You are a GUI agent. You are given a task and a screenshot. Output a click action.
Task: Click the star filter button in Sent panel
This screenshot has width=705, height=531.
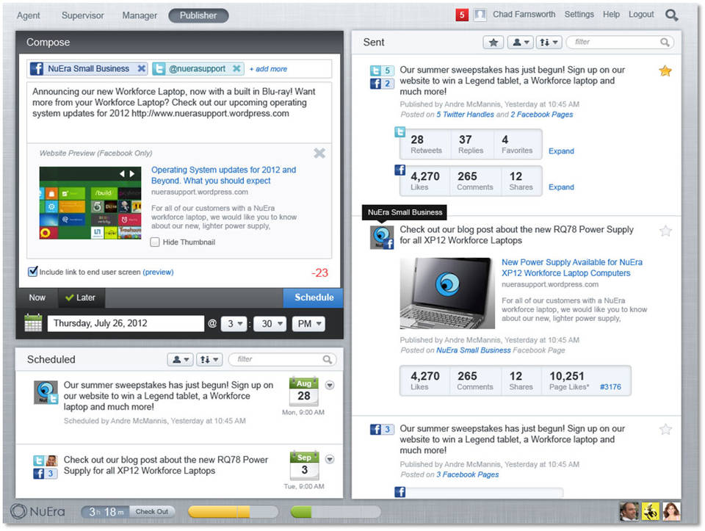coord(493,43)
